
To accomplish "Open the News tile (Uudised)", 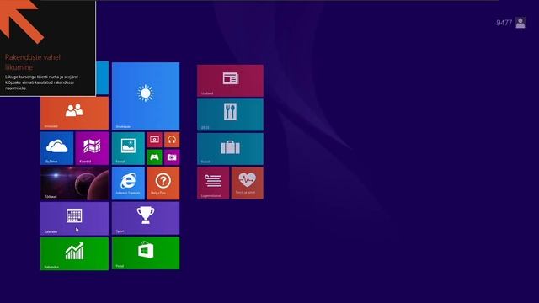I will tap(230, 81).
